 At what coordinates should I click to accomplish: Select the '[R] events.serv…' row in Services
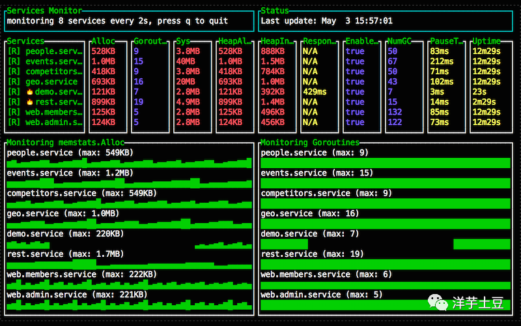tap(45, 61)
